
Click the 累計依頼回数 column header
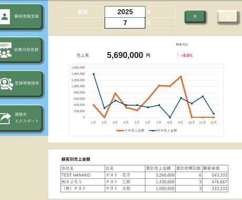pyautogui.click(x=189, y=168)
